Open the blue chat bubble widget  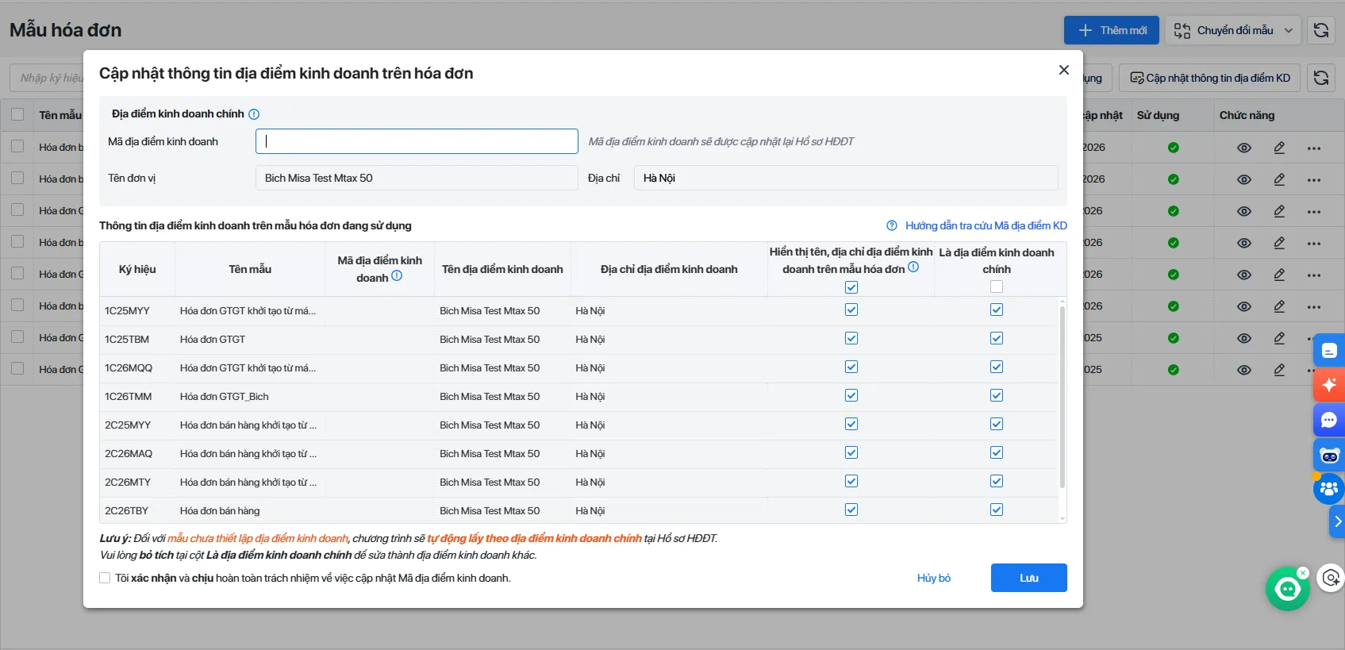(x=1329, y=420)
